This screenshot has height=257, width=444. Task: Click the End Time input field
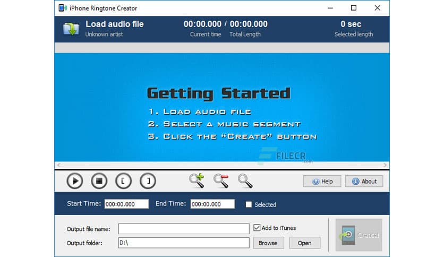click(x=212, y=204)
